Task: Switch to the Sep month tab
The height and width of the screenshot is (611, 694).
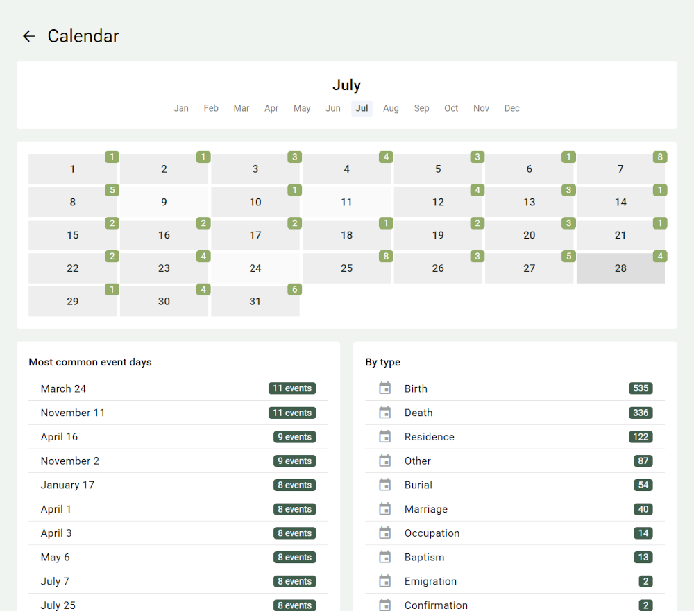Action: (421, 108)
